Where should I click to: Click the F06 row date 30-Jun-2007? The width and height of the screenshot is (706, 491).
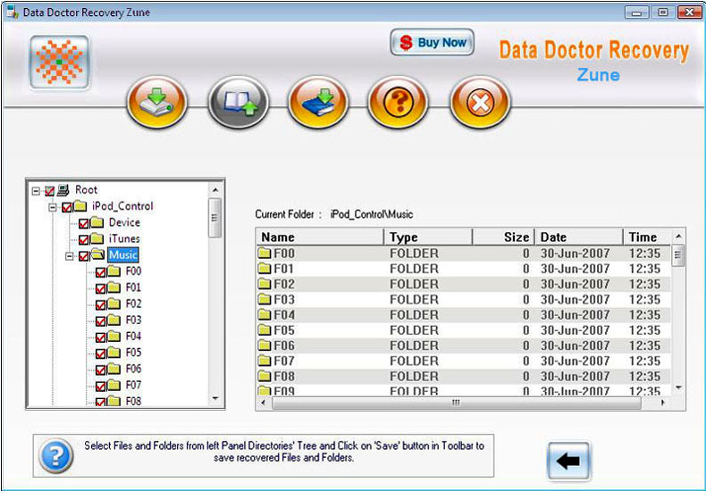click(575, 345)
